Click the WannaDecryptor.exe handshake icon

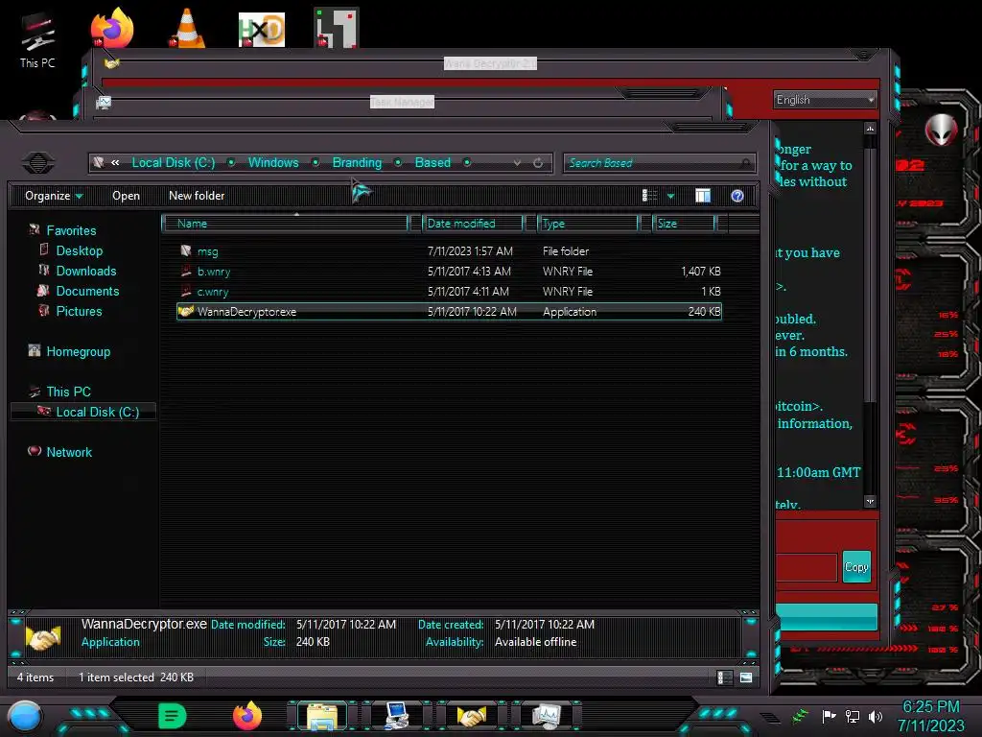[185, 311]
